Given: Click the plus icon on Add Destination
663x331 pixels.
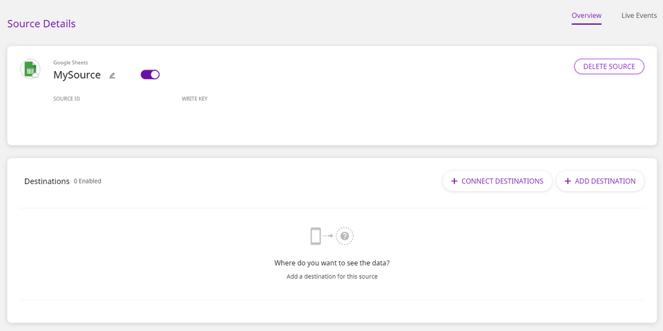Looking at the screenshot, I should click(x=568, y=181).
